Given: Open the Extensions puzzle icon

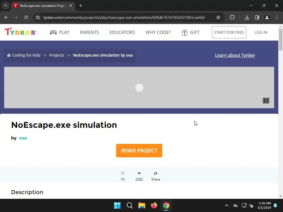Looking at the screenshot, I should click(232, 17).
